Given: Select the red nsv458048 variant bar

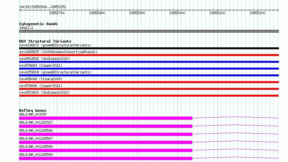Looking at the screenshot, I should pyautogui.click(x=149, y=82).
